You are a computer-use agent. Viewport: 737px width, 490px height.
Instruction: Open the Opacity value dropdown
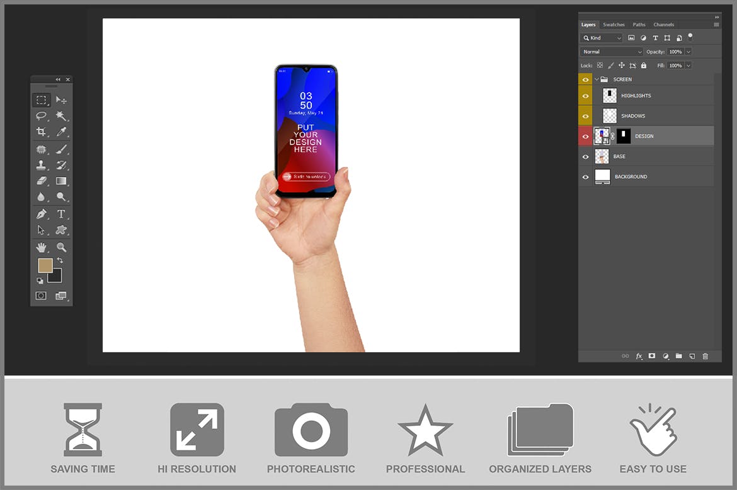click(688, 52)
